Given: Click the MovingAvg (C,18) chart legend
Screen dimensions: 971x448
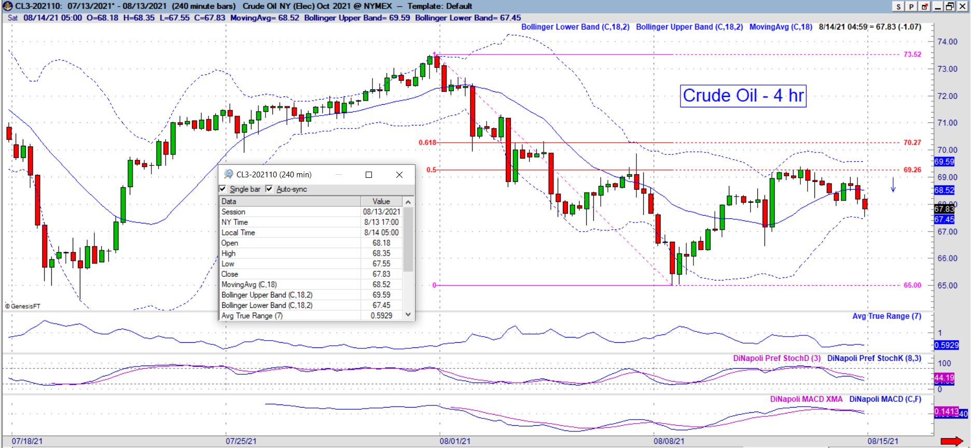Looking at the screenshot, I should pos(781,27).
